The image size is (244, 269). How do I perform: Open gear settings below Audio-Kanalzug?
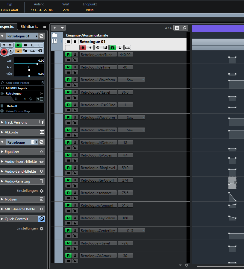pos(42,191)
